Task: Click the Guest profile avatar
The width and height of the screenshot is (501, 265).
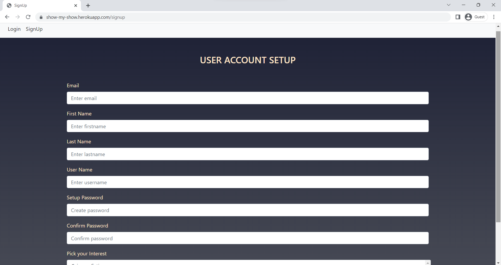Action: [469, 17]
